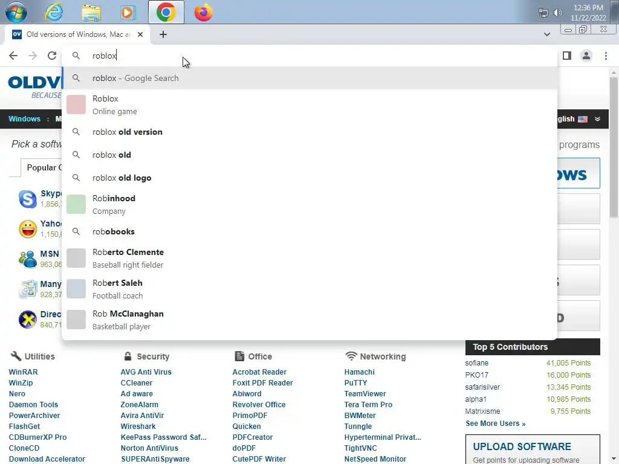Open the PuTTY link
The width and height of the screenshot is (619, 464).
tap(355, 382)
